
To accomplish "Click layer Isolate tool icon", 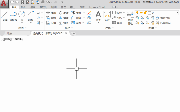I will coord(142,18).
